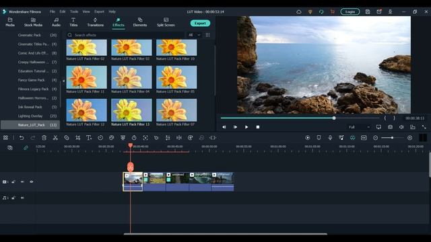Click the crop icon in timeline toolbar
Screen dimensions: 431x242
[78, 138]
